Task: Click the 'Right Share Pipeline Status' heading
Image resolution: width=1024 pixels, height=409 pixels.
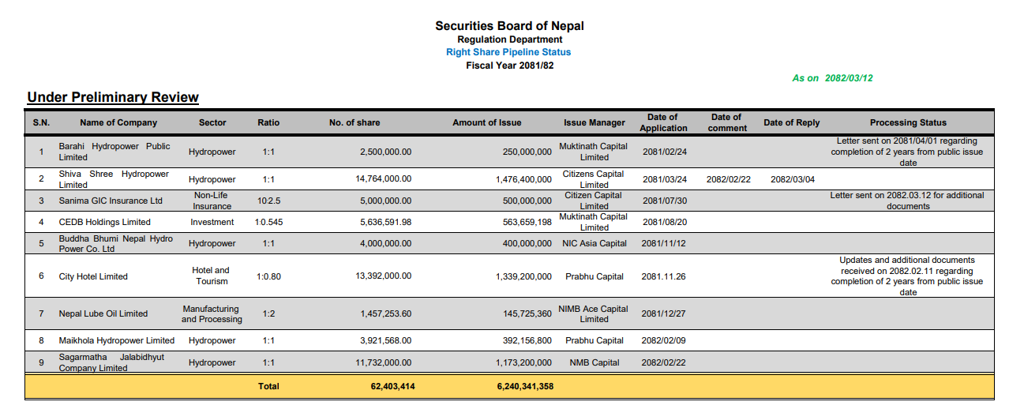Action: [508, 52]
